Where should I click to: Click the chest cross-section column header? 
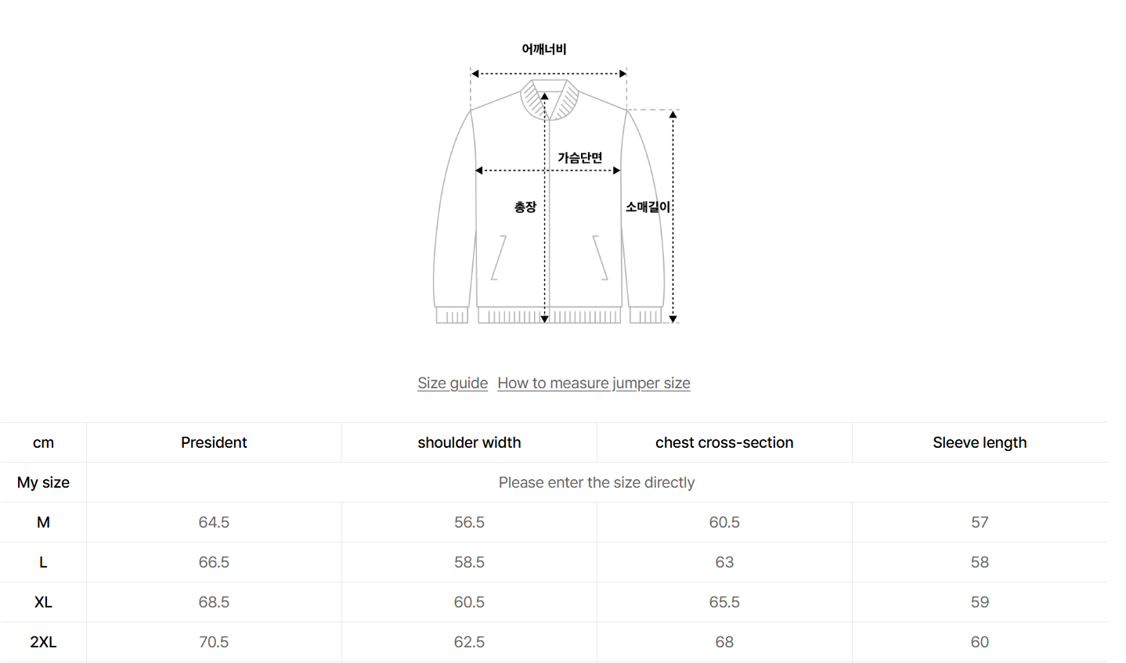click(x=724, y=442)
